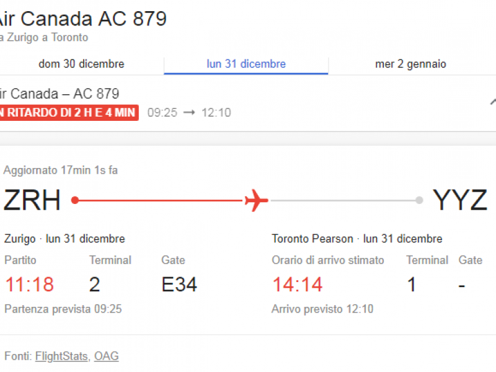Click the actual departure time 11:18
Image resolution: width=496 pixels, height=372 pixels.
tap(29, 285)
